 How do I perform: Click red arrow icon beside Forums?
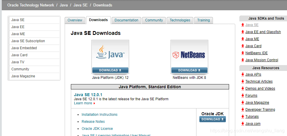(243, 96)
